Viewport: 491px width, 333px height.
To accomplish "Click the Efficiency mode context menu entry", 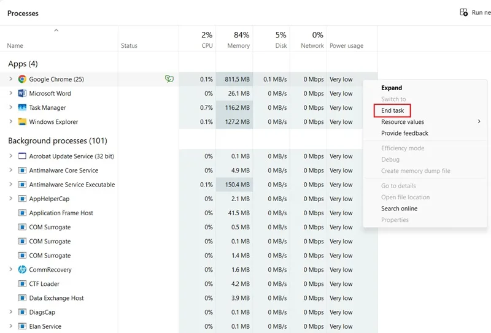I will point(403,148).
